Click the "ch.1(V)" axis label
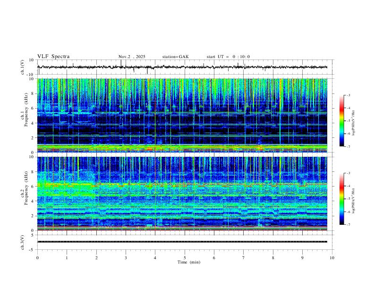This screenshot has height=289, width=374. coord(23,67)
